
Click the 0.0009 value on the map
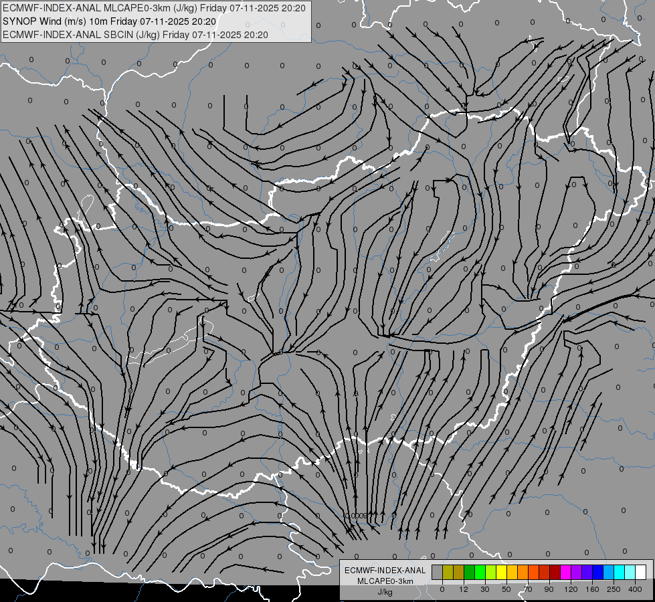357,516
